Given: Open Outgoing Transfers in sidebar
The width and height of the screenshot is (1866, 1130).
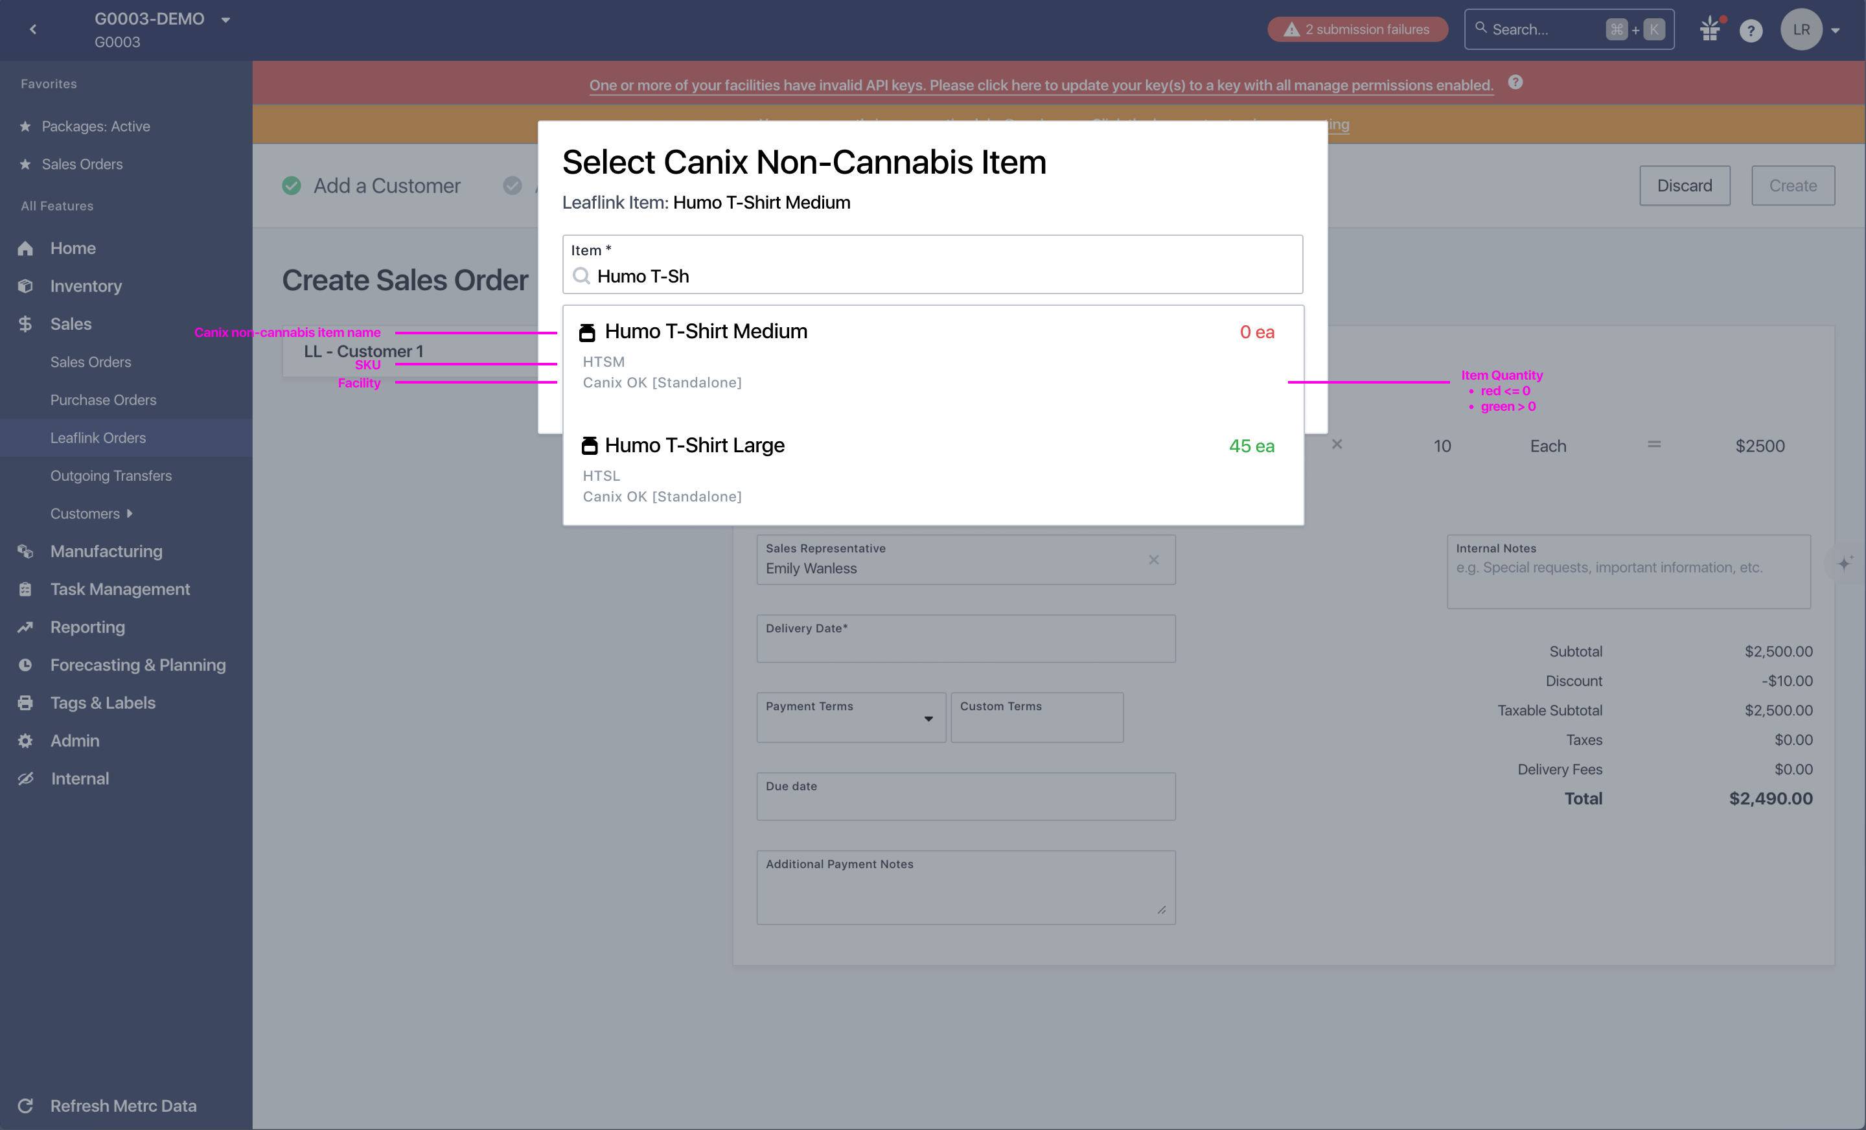Looking at the screenshot, I should pyautogui.click(x=111, y=476).
